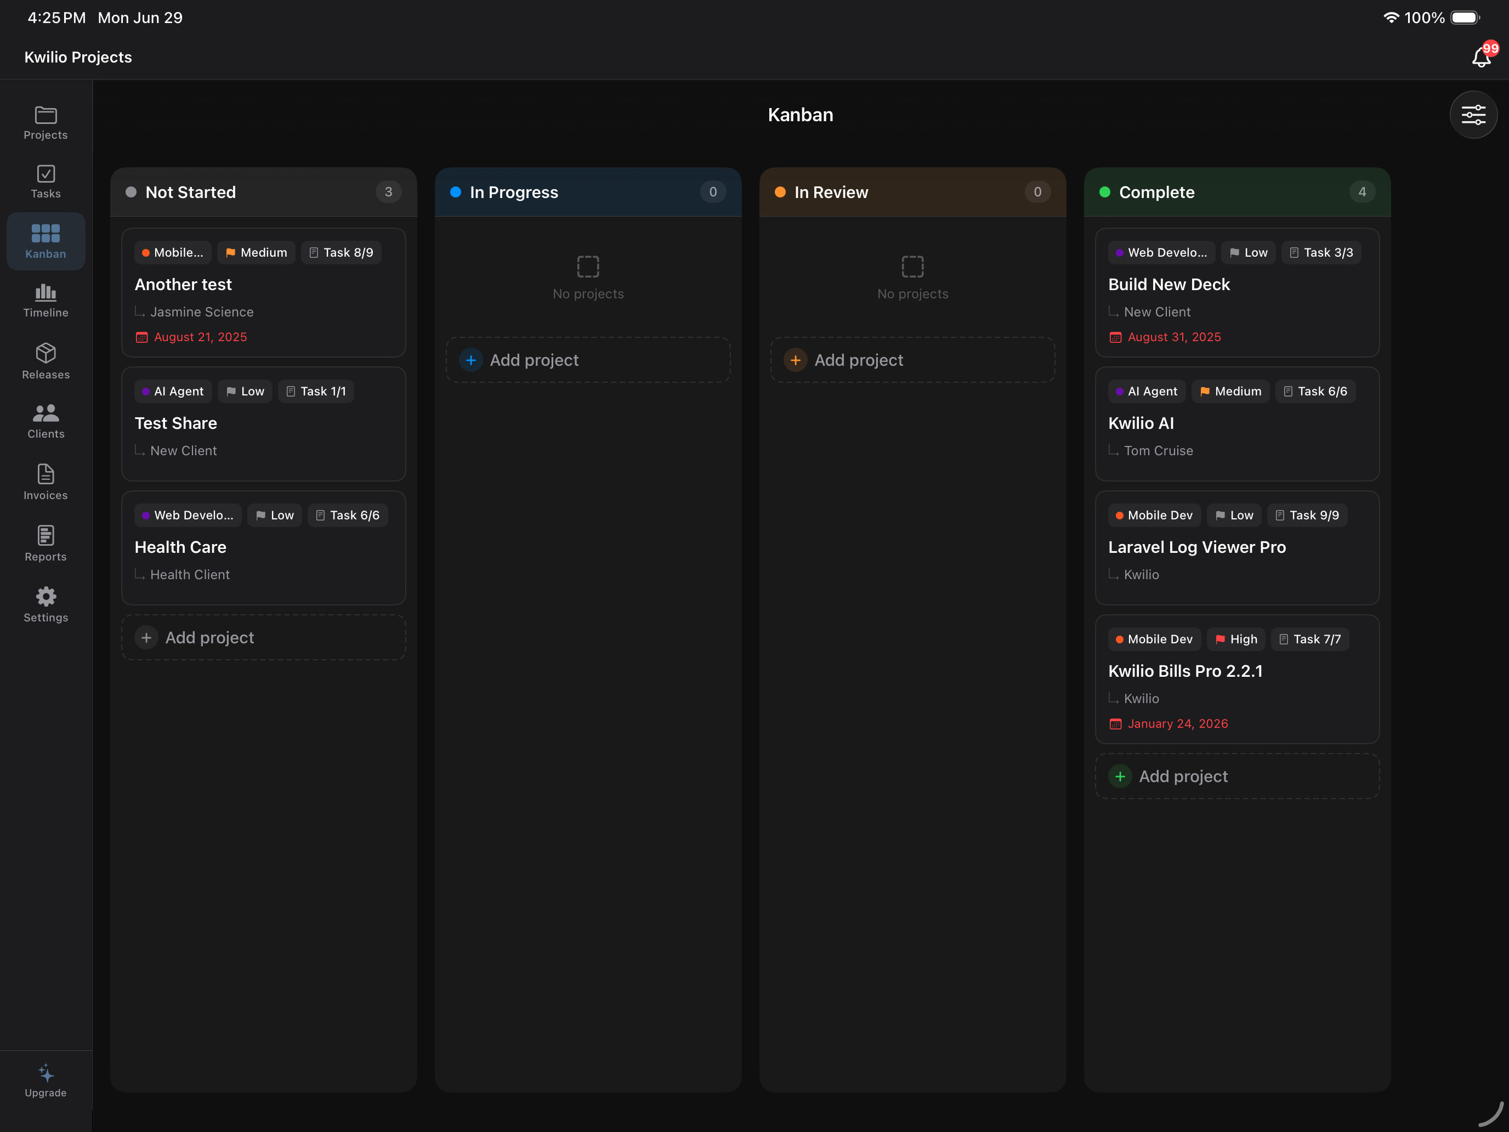Click the Medium priority tag on Another test
1509x1132 pixels.
(x=257, y=252)
